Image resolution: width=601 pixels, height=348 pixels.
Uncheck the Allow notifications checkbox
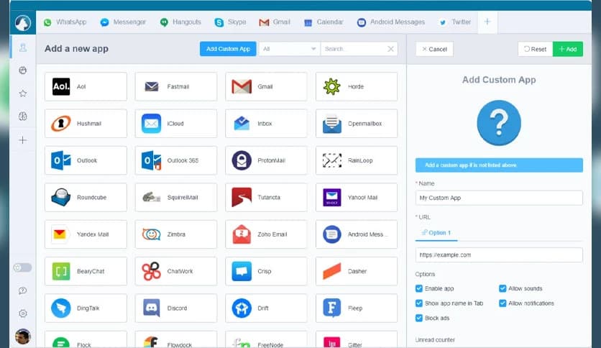click(x=503, y=303)
